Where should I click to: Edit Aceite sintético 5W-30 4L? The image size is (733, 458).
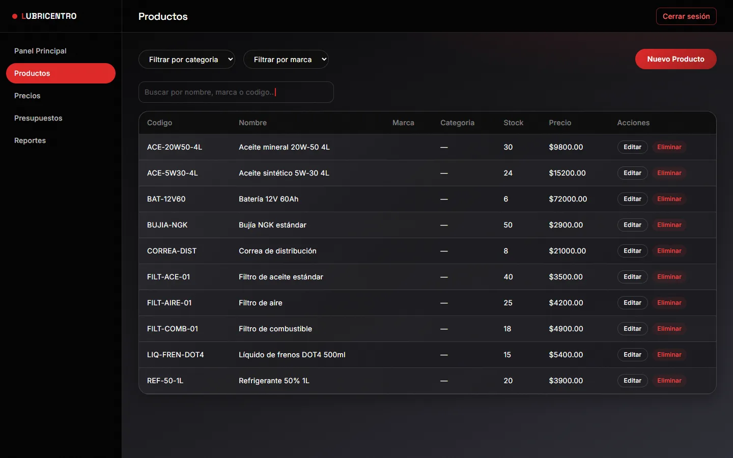click(632, 173)
